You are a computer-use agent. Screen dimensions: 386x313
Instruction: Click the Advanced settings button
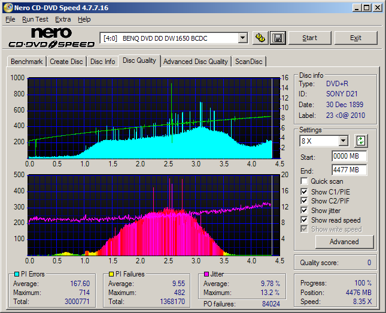[344, 242]
